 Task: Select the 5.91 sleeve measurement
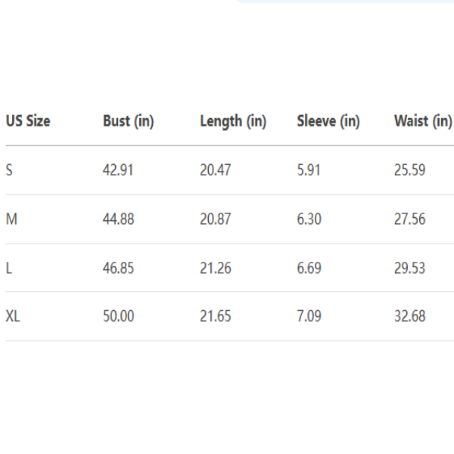click(309, 170)
